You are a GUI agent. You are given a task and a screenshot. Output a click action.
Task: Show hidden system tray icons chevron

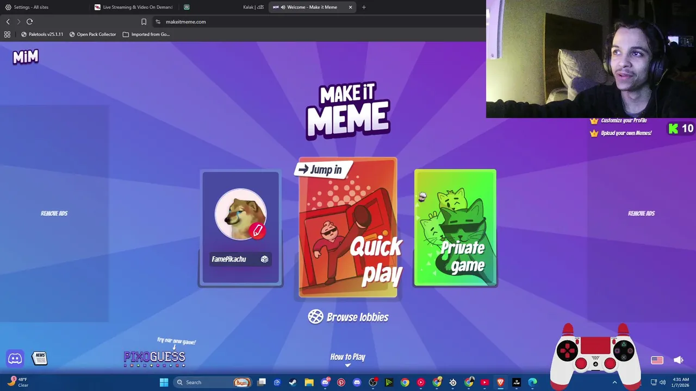click(x=615, y=382)
